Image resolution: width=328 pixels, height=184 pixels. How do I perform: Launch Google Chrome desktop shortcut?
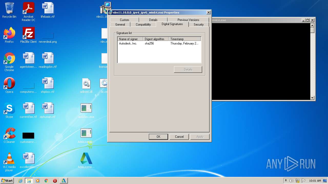coord(9,62)
